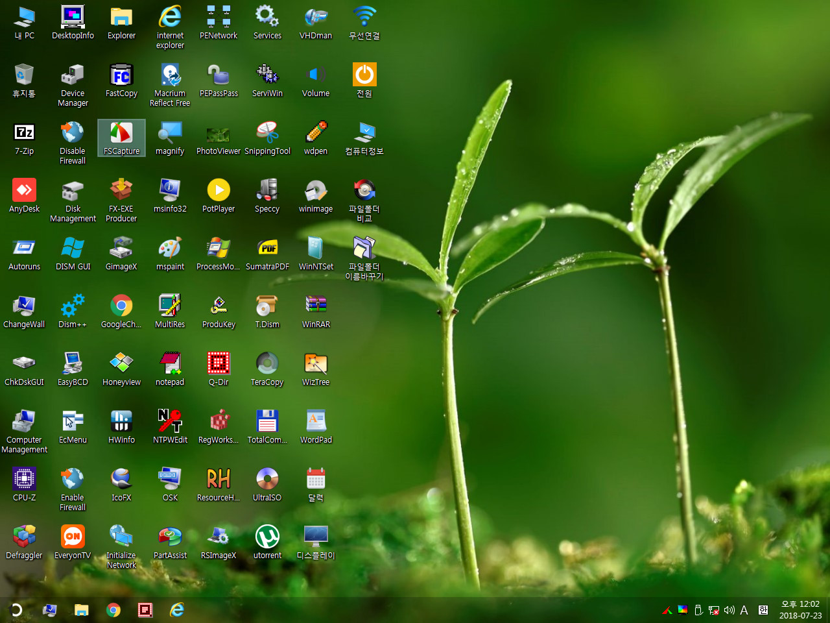
Task: Launch PotPlayer icon
Action: [x=219, y=196]
